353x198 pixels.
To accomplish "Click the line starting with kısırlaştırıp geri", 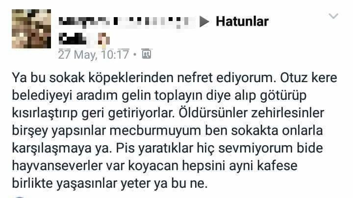I will pos(168,113).
